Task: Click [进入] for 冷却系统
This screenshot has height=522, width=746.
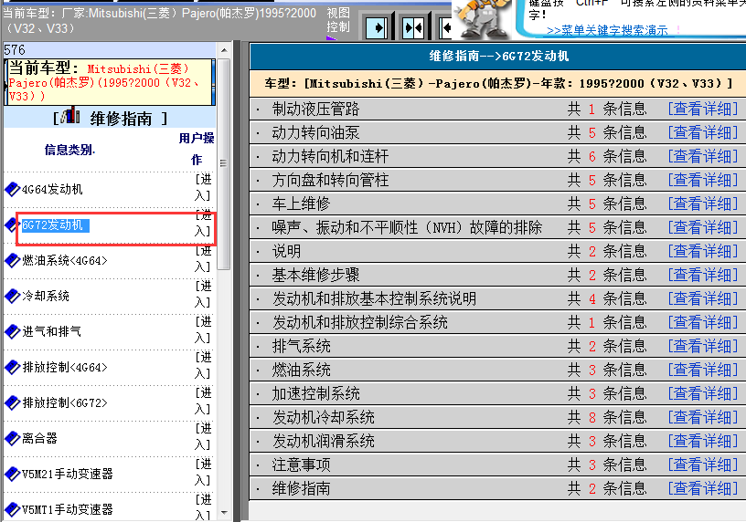Action: point(203,294)
